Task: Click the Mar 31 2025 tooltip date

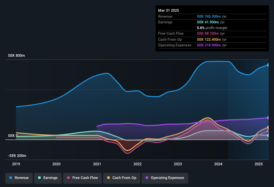Action: coord(169,10)
